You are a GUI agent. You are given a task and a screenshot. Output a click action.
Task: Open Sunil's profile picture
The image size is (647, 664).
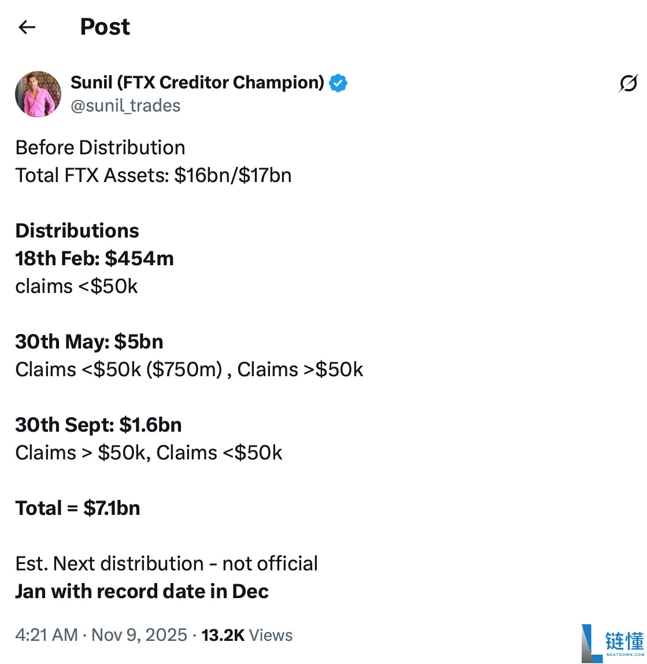[38, 94]
